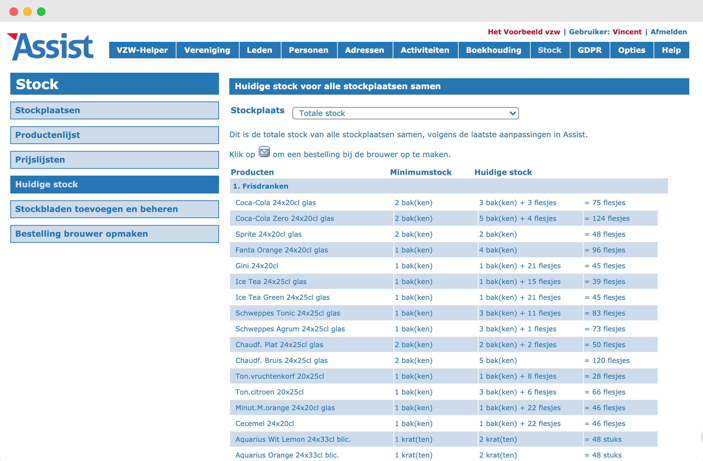Open Stockplaatsen in the sidebar
The image size is (703, 461).
pyautogui.click(x=115, y=110)
